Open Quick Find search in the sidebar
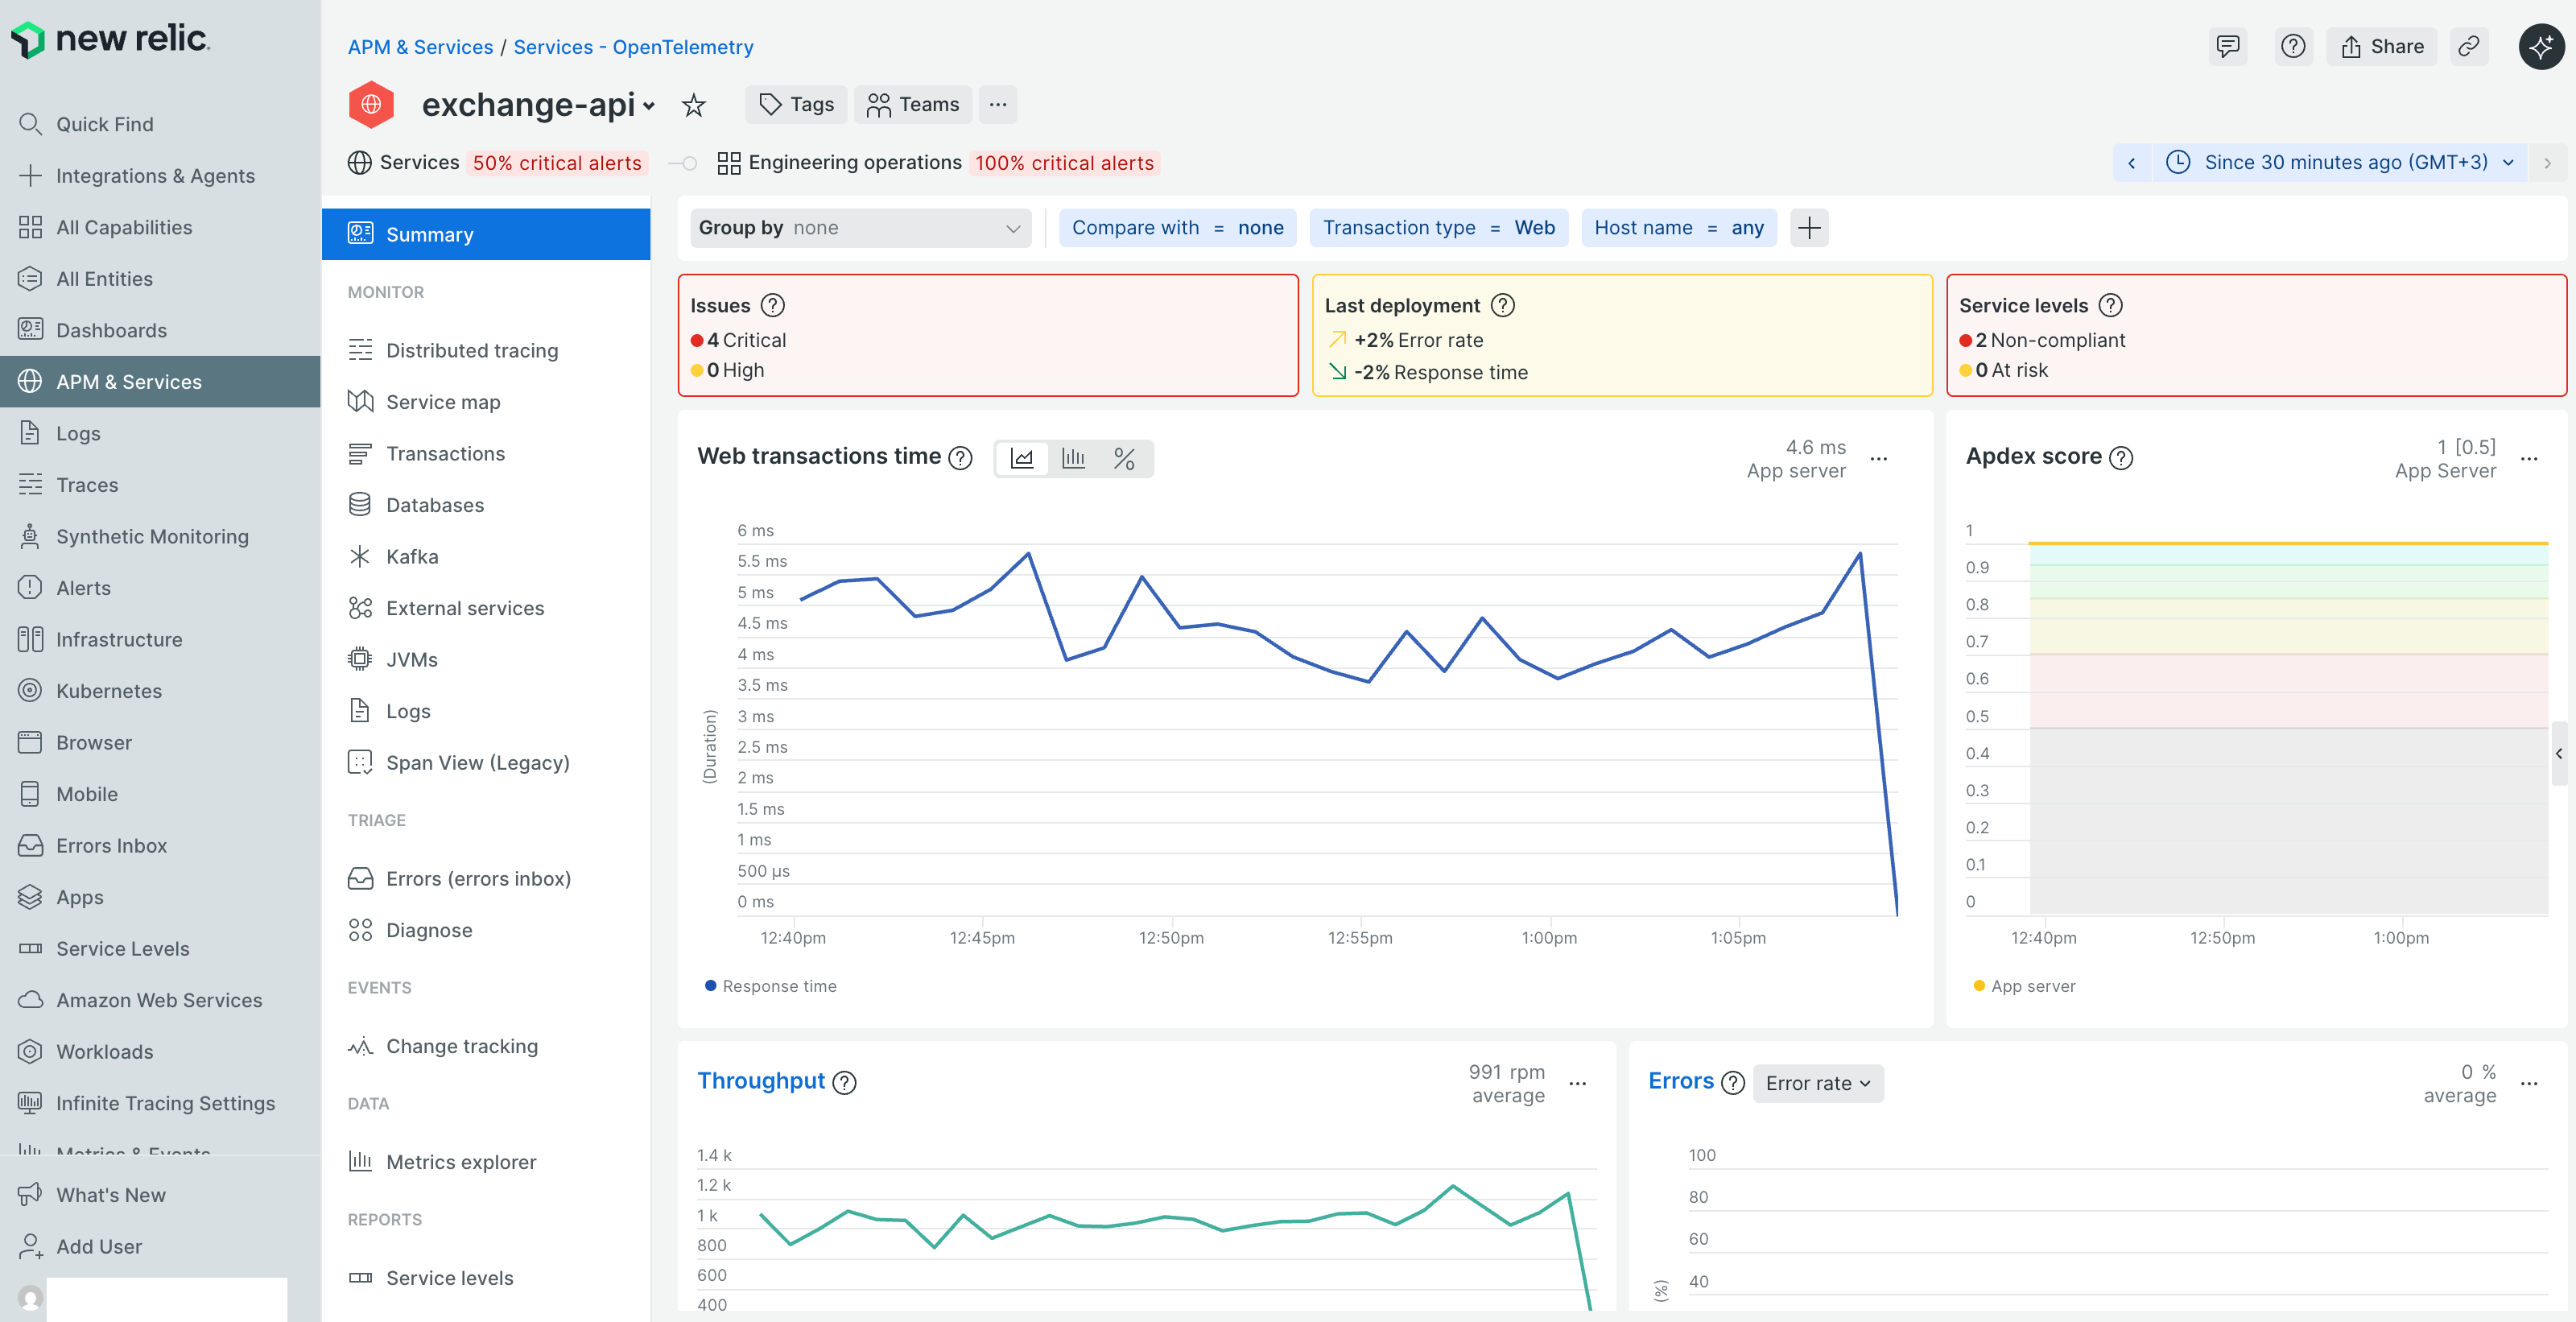Image resolution: width=2576 pixels, height=1322 pixels. [x=160, y=124]
